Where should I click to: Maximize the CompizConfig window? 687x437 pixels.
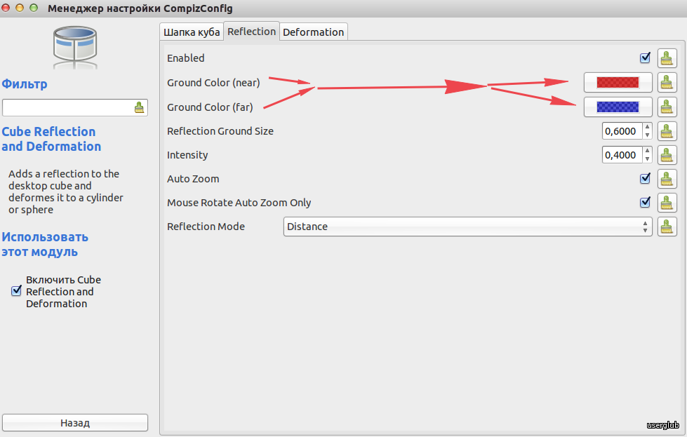click(34, 8)
